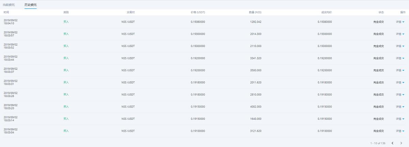The image size is (409, 147).
Task: Click the 18:03:57 timestamp cell
Action: (x=11, y=34)
